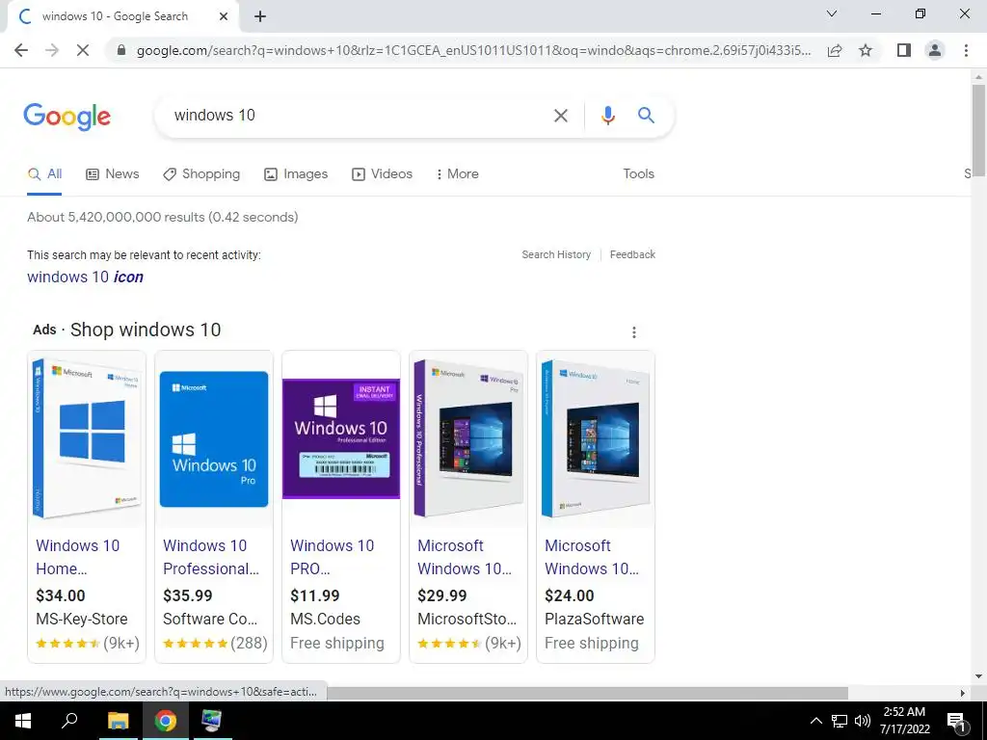This screenshot has height=740, width=987.
Task: Open a new tab with plus button
Action: click(x=260, y=16)
